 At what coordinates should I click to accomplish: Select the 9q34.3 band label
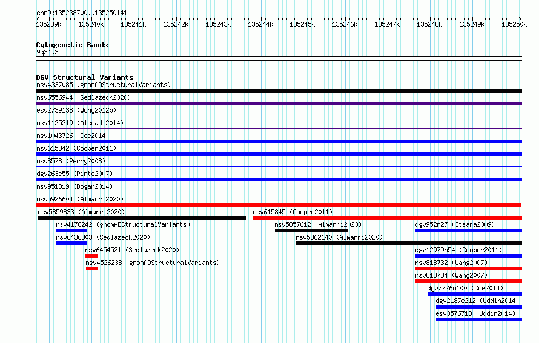point(47,52)
